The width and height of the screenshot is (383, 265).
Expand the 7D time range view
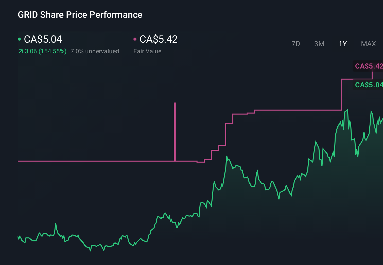pyautogui.click(x=296, y=44)
